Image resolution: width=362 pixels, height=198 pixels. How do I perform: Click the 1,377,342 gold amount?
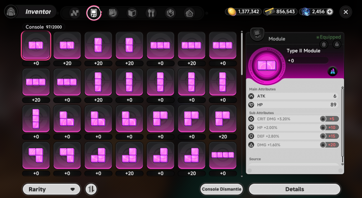tap(248, 12)
